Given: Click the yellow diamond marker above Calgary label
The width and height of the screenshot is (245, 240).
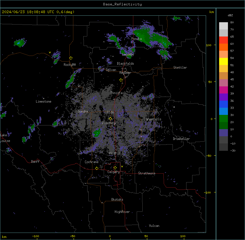Looking at the screenshot, I should point(115,168).
